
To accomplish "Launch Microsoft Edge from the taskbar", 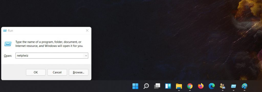I will [x=212, y=86].
